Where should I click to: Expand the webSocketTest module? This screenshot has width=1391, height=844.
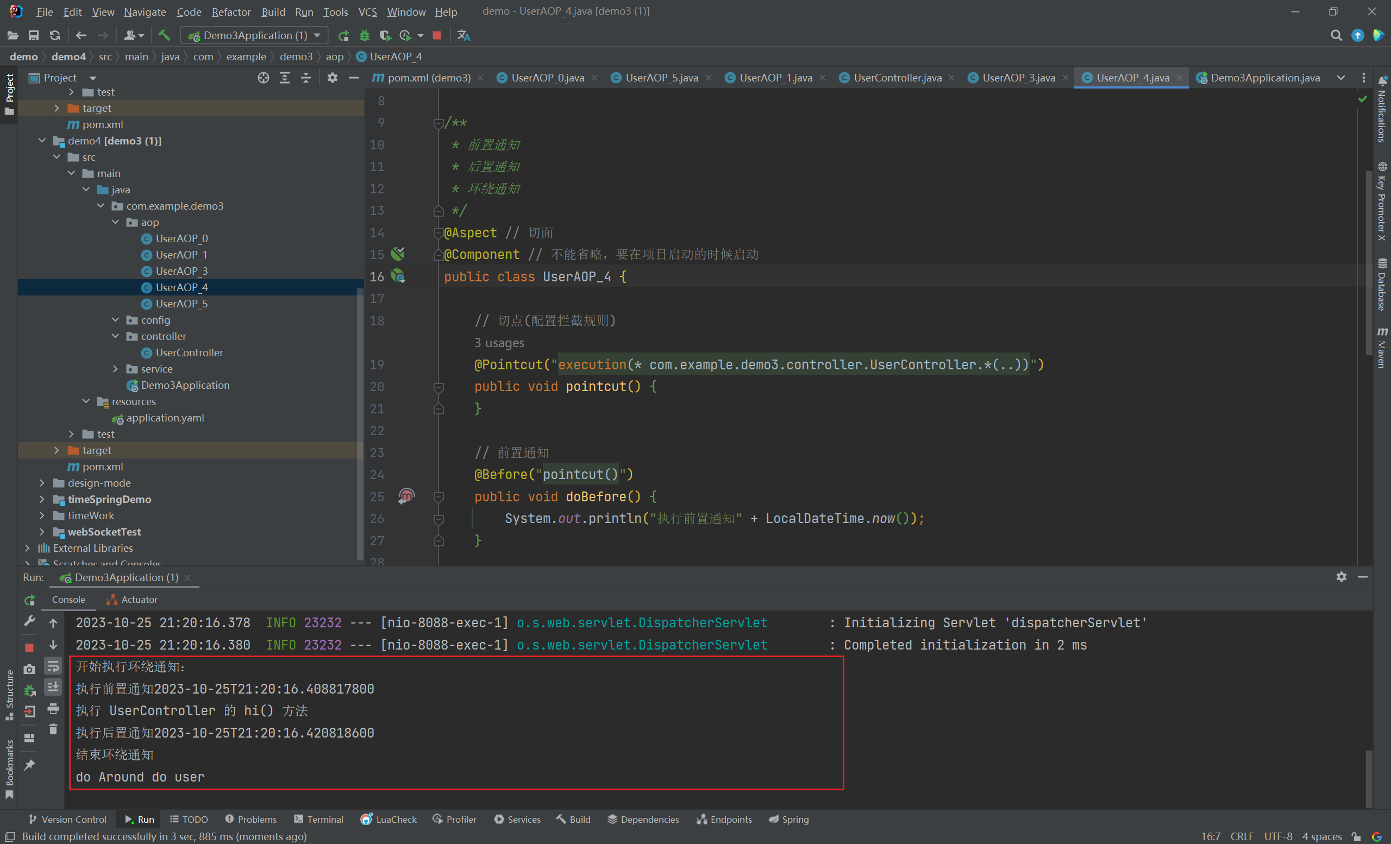(x=42, y=532)
